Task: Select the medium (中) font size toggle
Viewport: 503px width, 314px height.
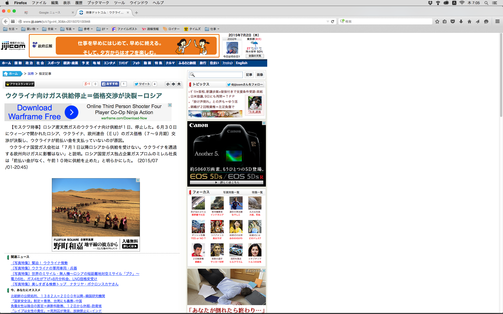Action: click(173, 84)
